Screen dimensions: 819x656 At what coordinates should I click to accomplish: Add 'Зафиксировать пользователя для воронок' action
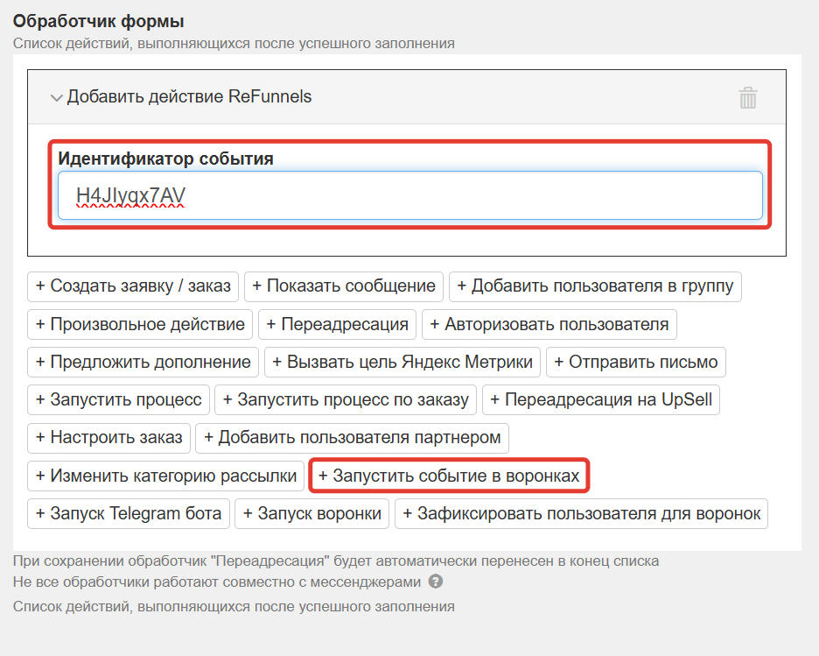(581, 514)
